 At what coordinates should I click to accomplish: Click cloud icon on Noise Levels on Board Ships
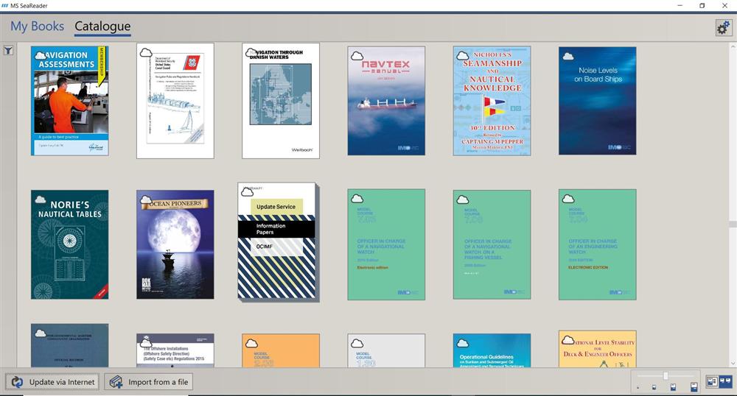pos(568,56)
